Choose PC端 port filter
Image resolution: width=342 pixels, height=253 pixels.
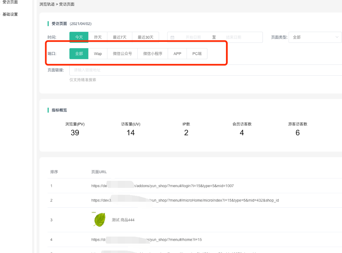(x=197, y=54)
